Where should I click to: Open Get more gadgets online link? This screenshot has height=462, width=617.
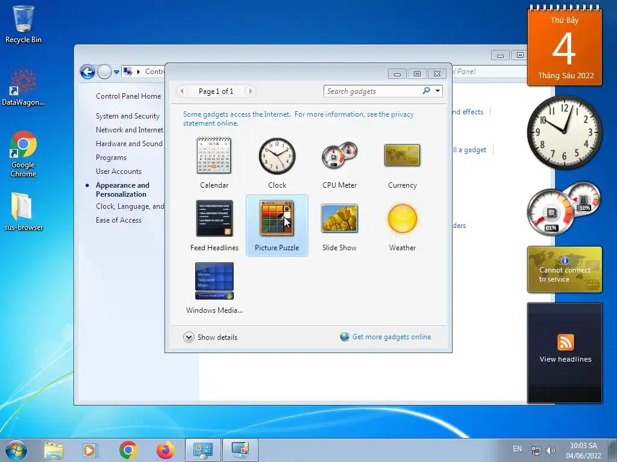pos(391,337)
